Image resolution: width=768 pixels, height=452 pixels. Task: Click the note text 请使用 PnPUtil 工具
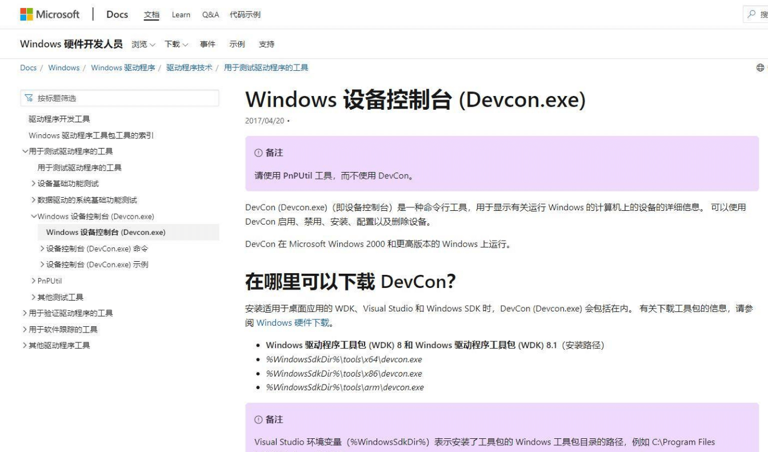(x=334, y=176)
